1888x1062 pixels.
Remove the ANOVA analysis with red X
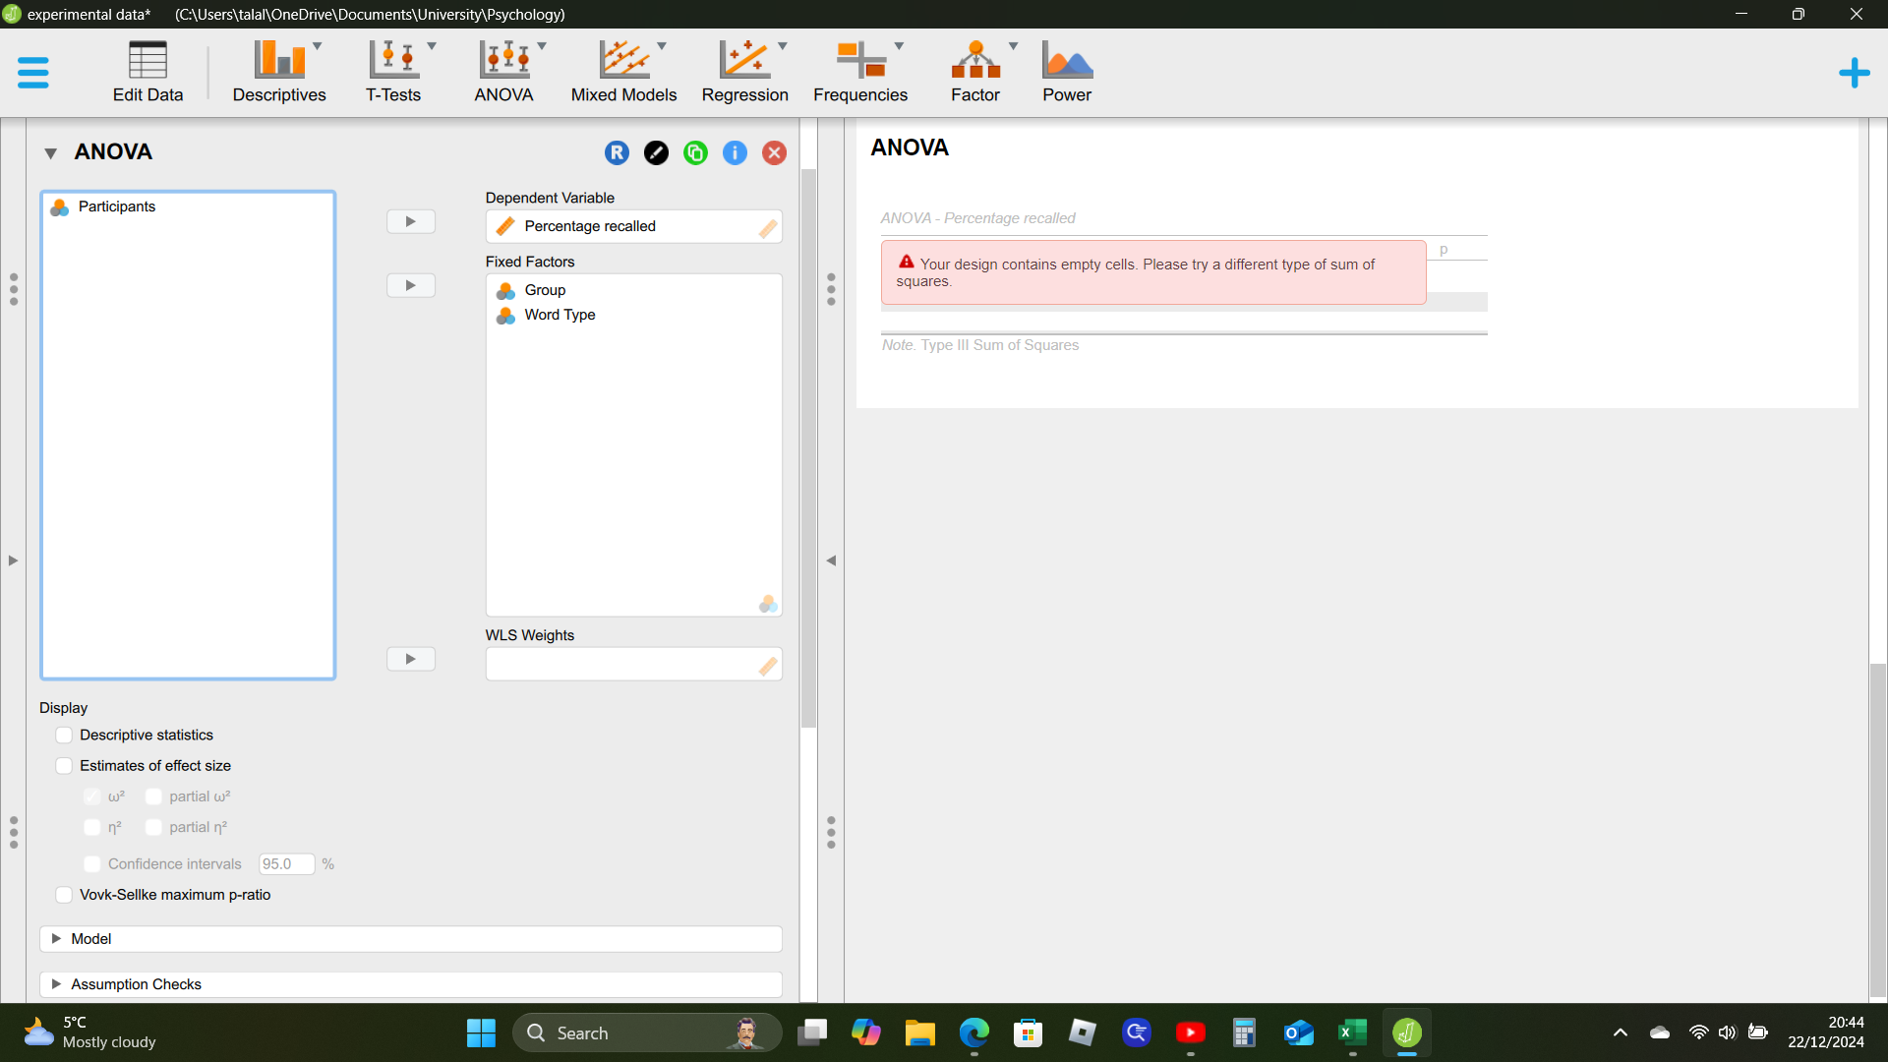click(774, 152)
